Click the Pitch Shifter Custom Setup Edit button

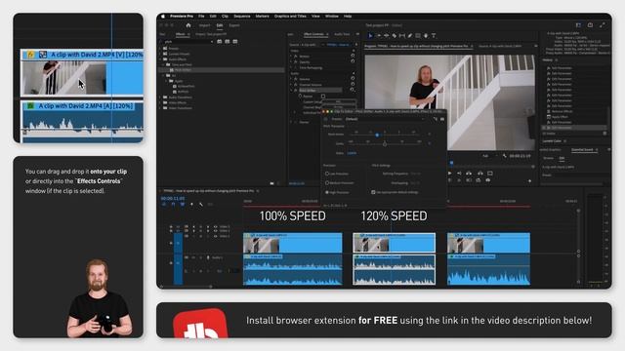(x=339, y=101)
